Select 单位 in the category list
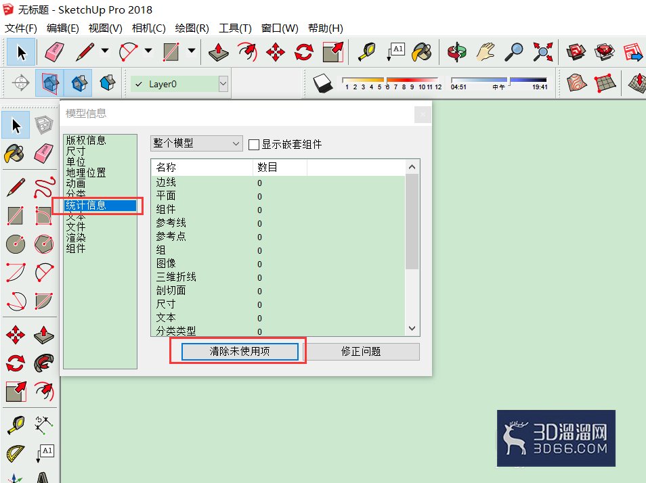 click(76, 162)
